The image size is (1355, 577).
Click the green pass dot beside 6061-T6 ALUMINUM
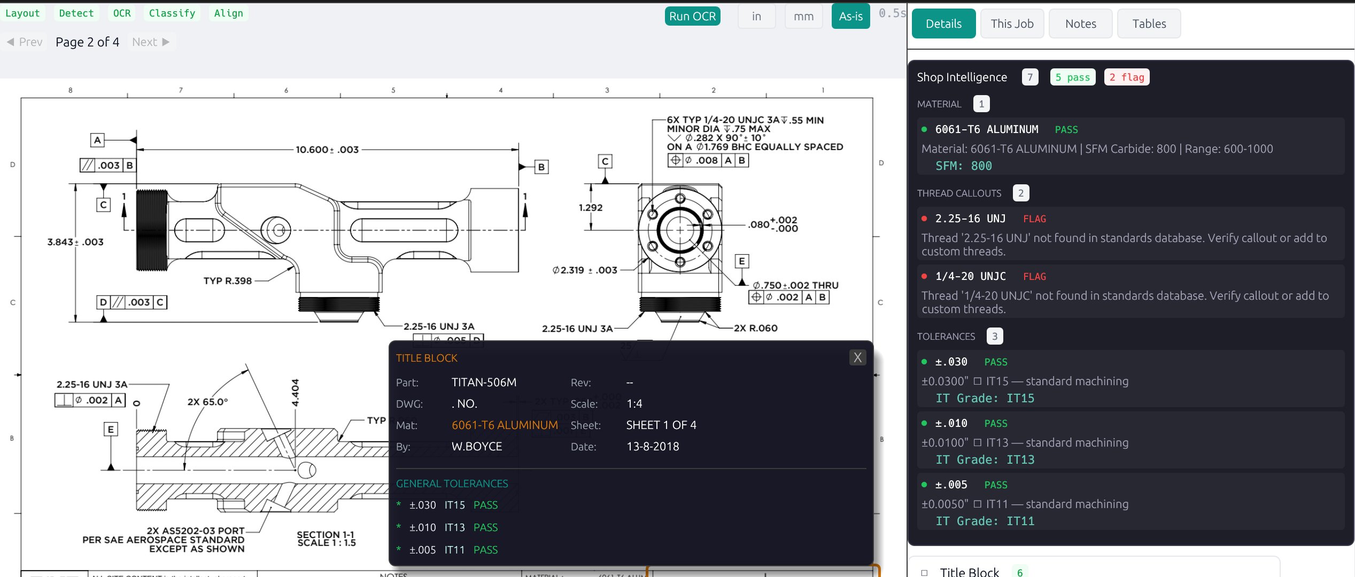pos(924,129)
